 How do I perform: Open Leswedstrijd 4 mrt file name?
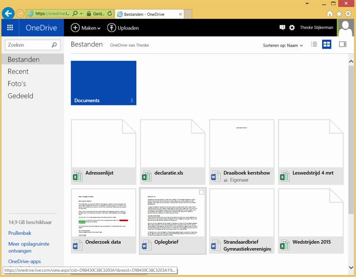tap(313, 173)
